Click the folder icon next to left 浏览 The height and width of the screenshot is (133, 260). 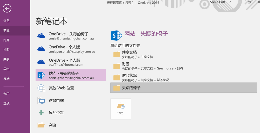(41, 125)
